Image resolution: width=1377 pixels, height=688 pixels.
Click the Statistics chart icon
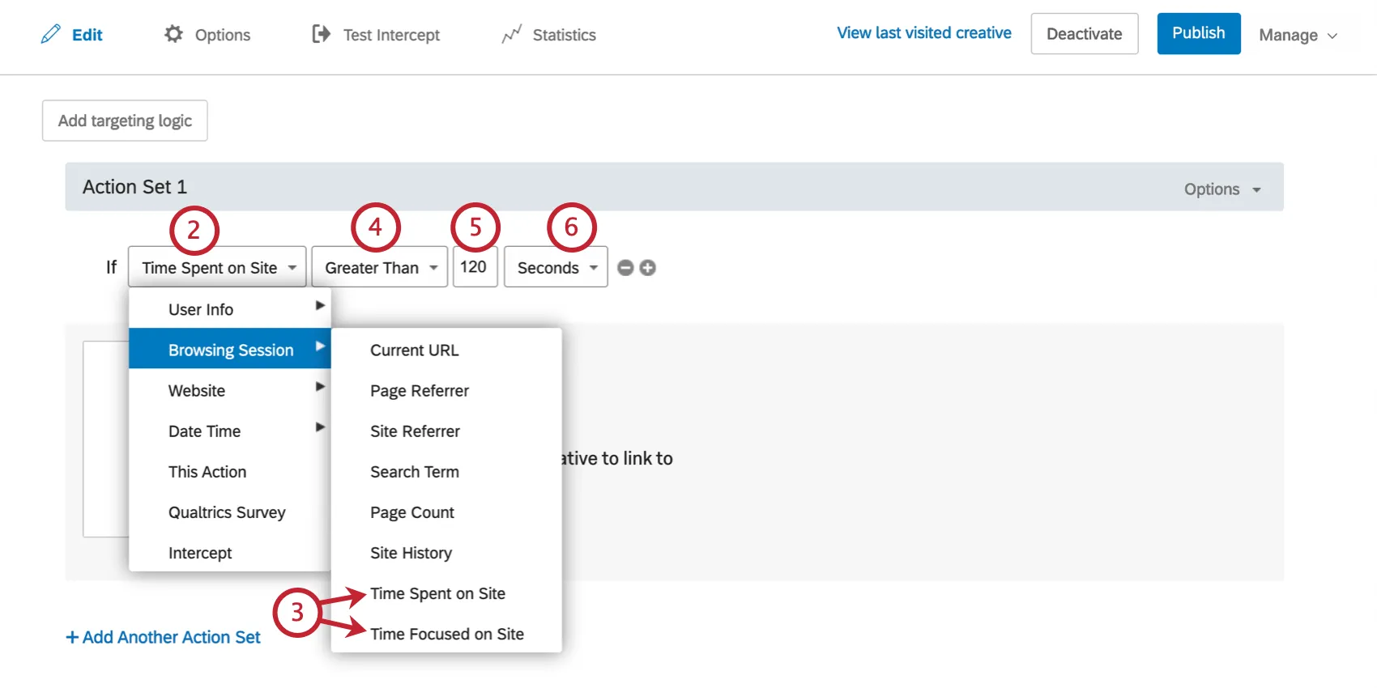click(511, 34)
